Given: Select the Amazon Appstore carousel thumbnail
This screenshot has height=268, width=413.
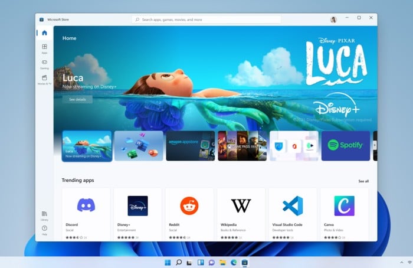Looking at the screenshot, I should pos(191,146).
